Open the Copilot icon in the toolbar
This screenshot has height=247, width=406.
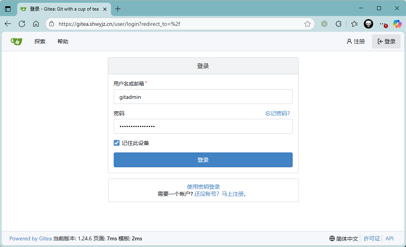click(397, 24)
